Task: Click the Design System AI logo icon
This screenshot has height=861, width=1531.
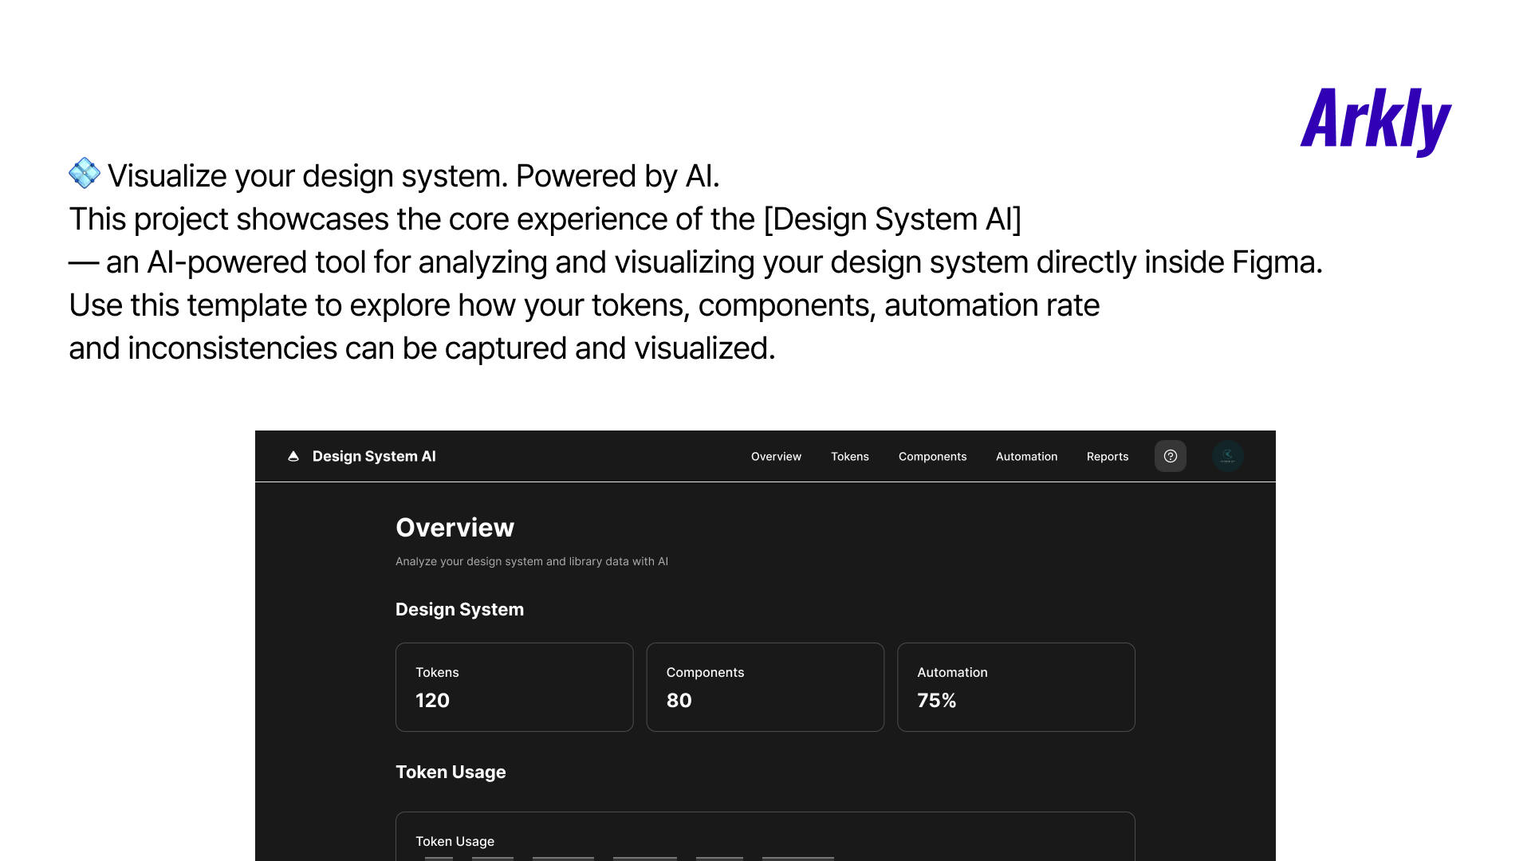Action: point(293,456)
